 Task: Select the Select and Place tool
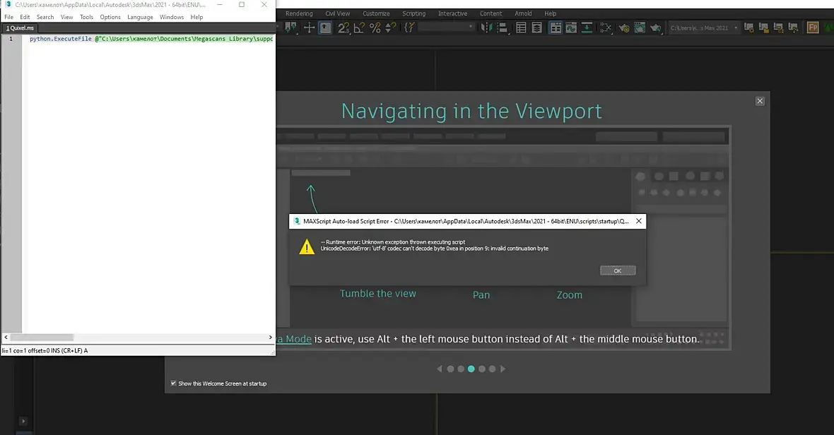coord(291,27)
